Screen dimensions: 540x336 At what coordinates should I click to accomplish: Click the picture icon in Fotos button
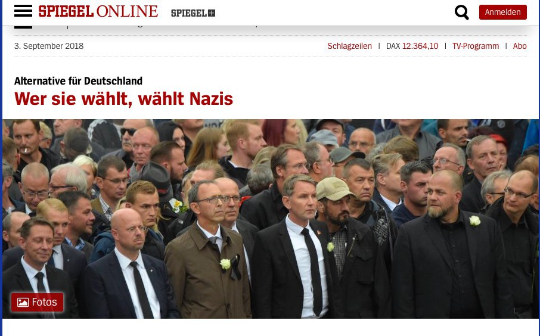coord(23,302)
